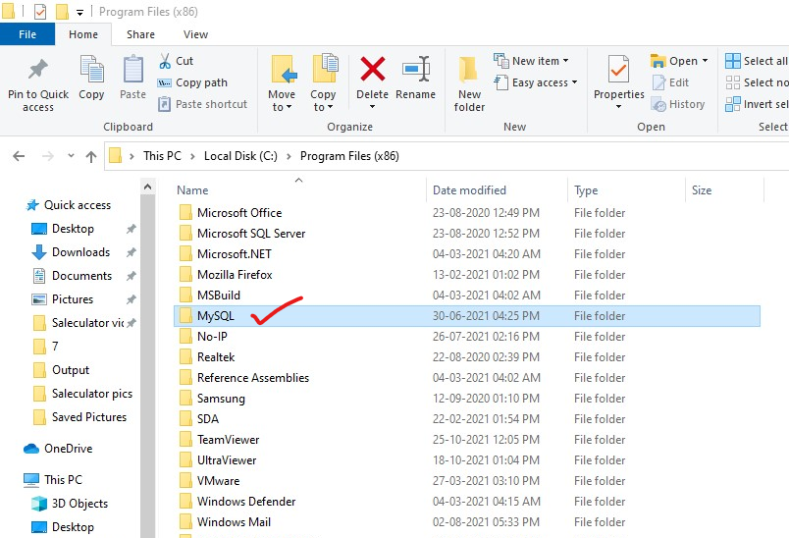Viewport: 789px width, 538px height.
Task: Open Recent locations dropdown arrow
Action: pos(71,156)
